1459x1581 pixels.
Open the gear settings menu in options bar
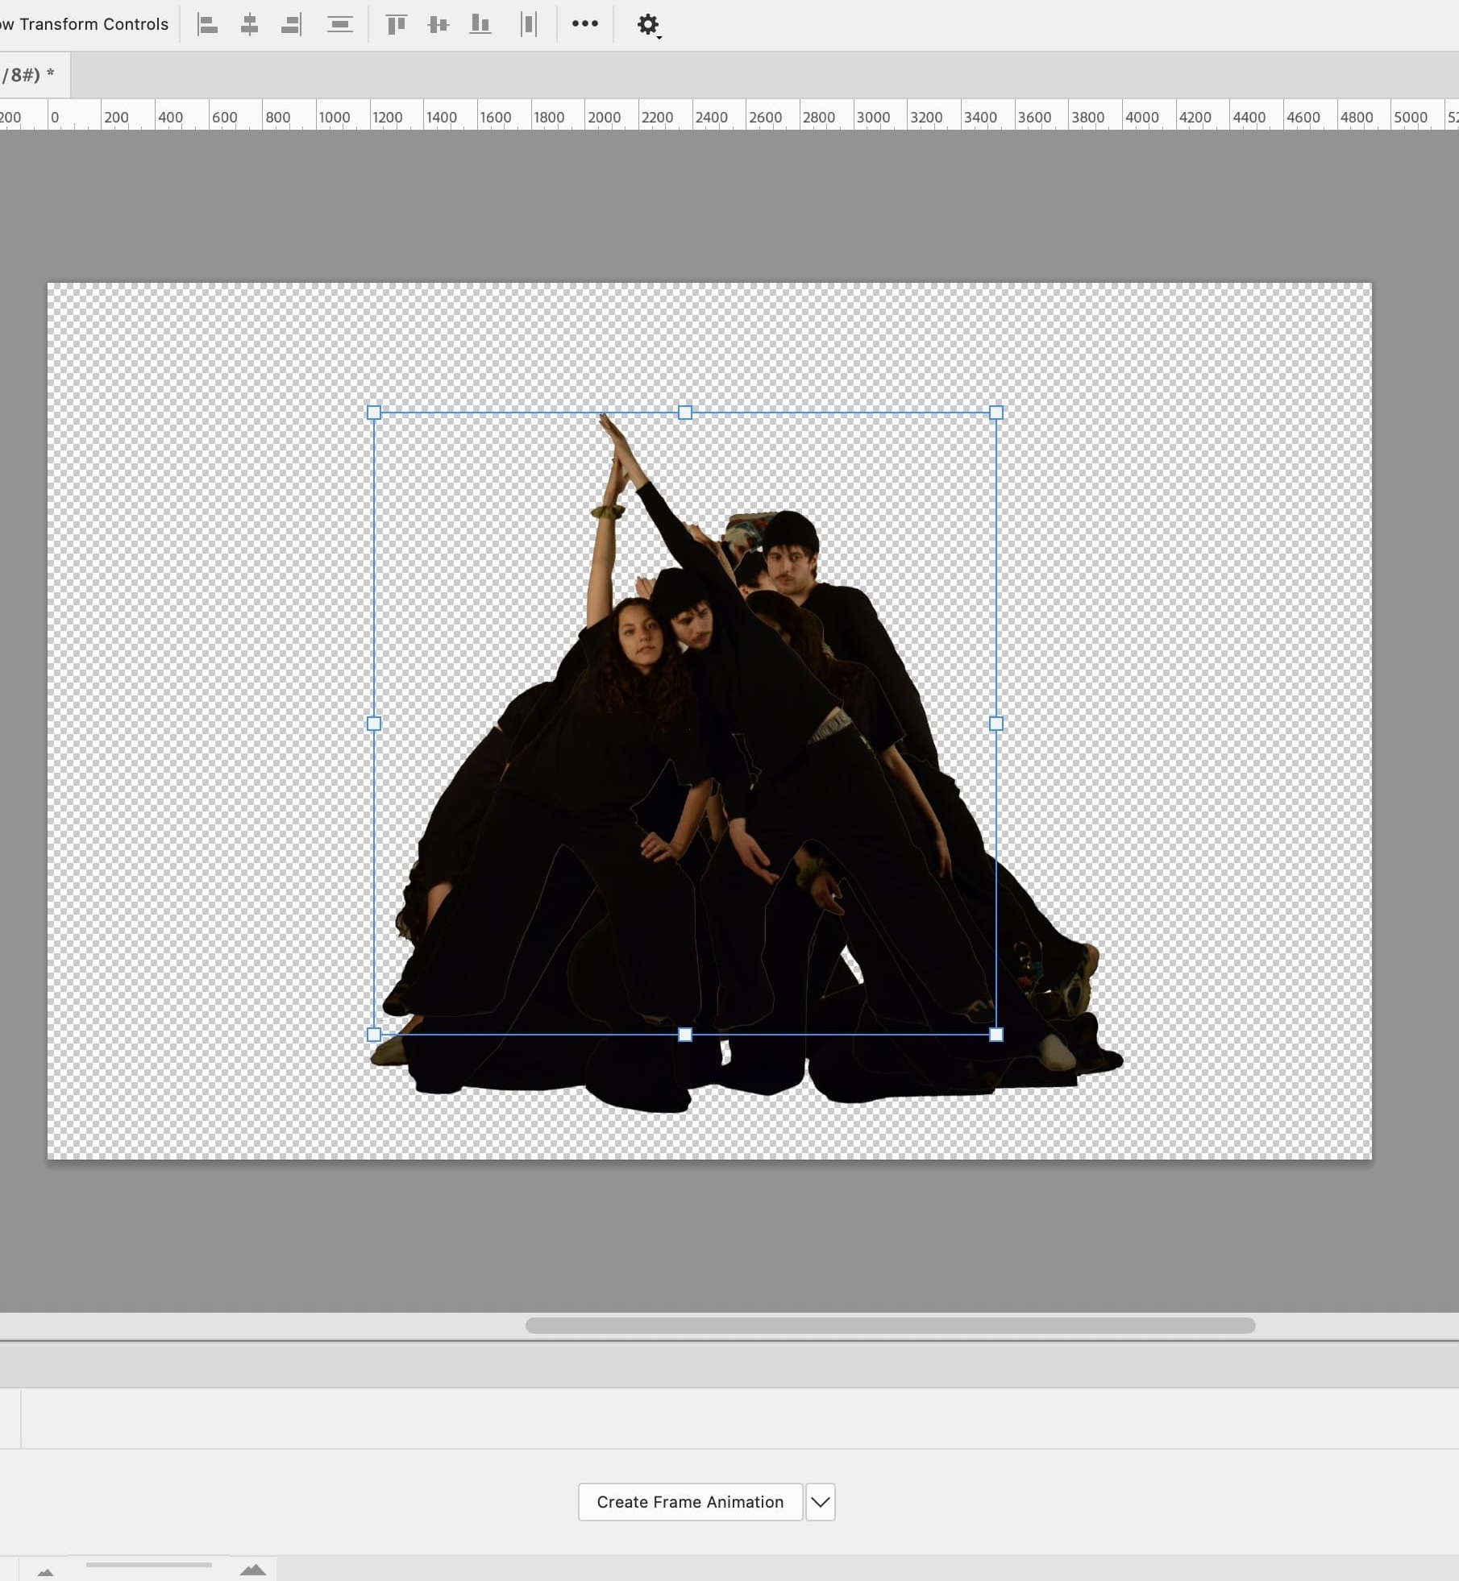[648, 25]
